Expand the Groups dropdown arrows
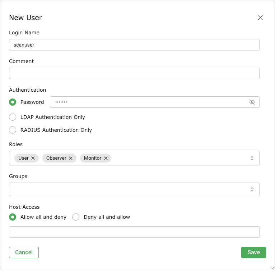The image size is (275, 270). coord(252,189)
